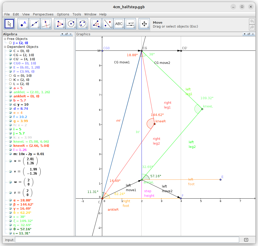Select the kneeL point in graphics view

coord(202,109)
